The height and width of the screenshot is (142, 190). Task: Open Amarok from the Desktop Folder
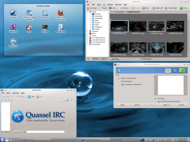click(13, 13)
